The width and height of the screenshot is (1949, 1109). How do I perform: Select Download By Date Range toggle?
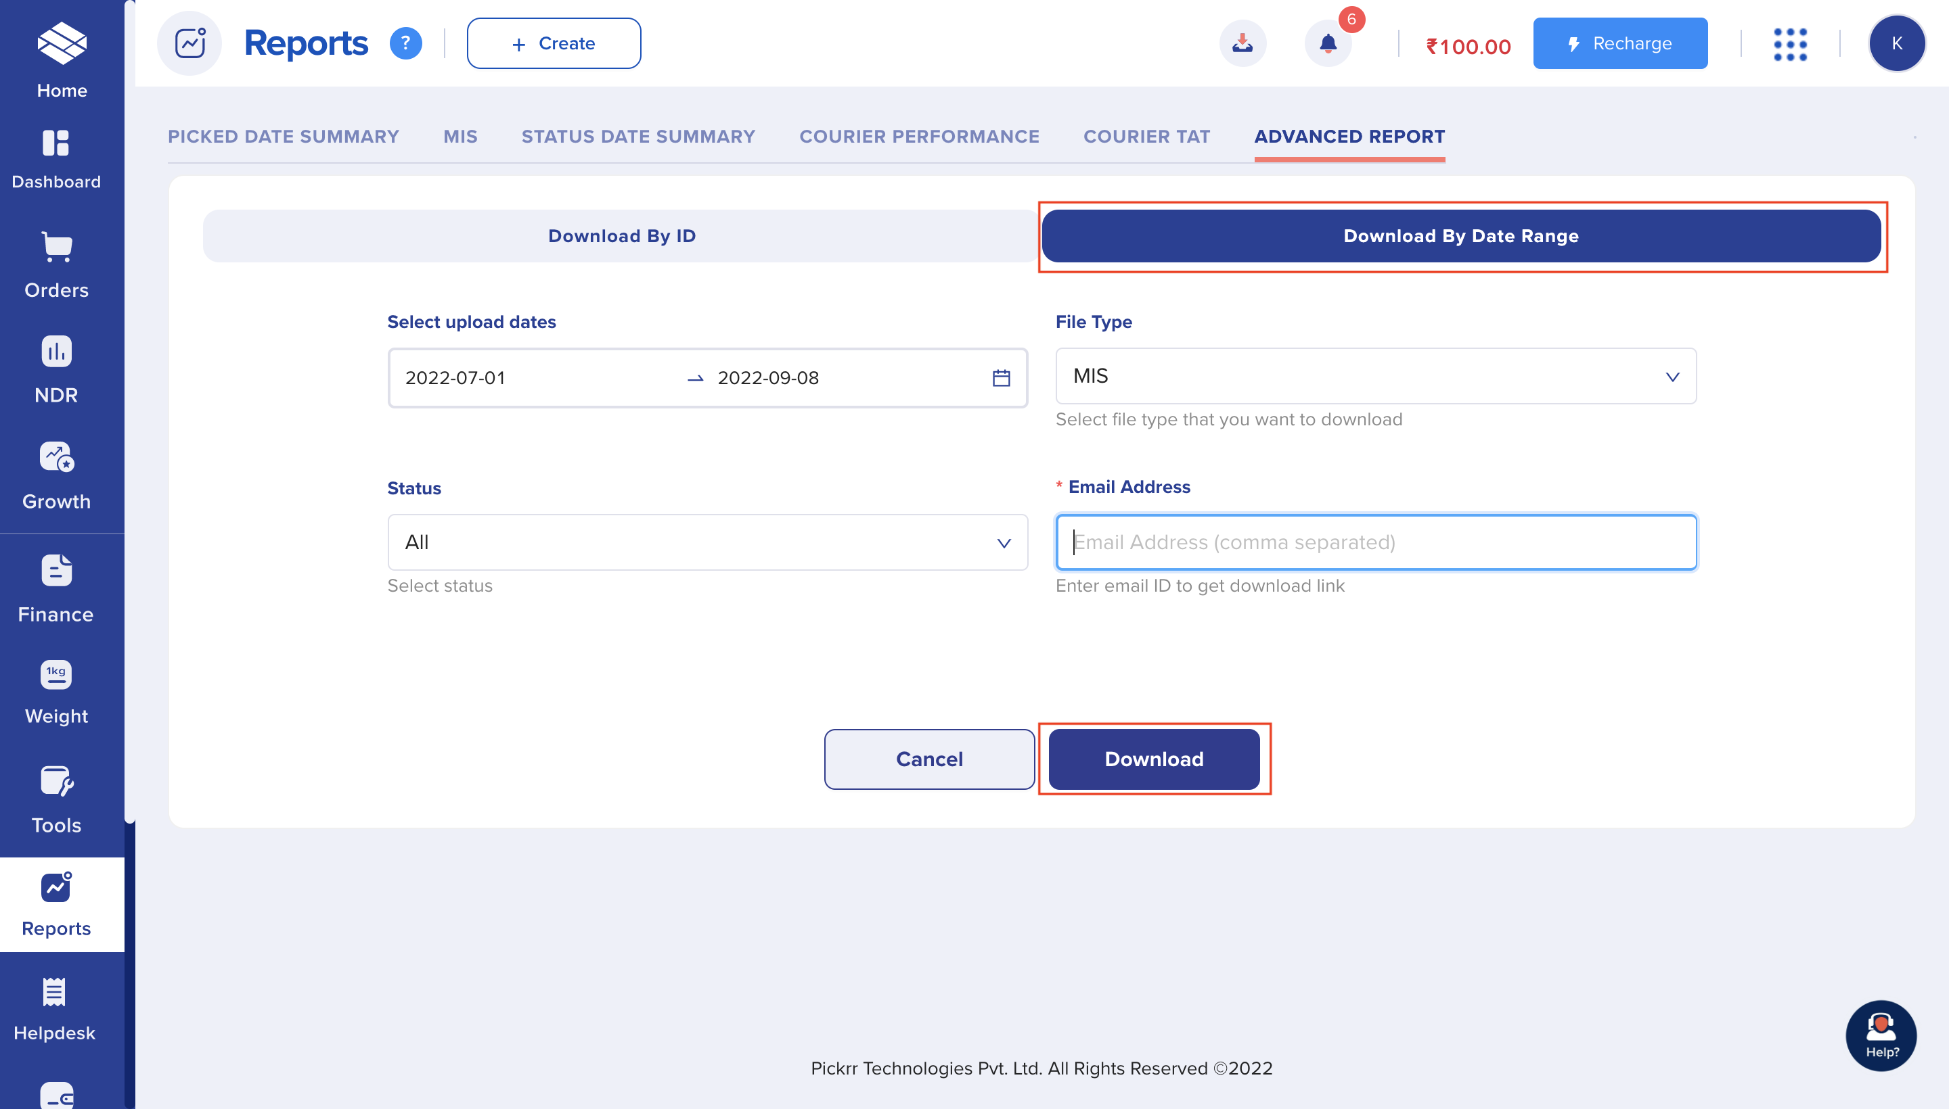(x=1462, y=235)
